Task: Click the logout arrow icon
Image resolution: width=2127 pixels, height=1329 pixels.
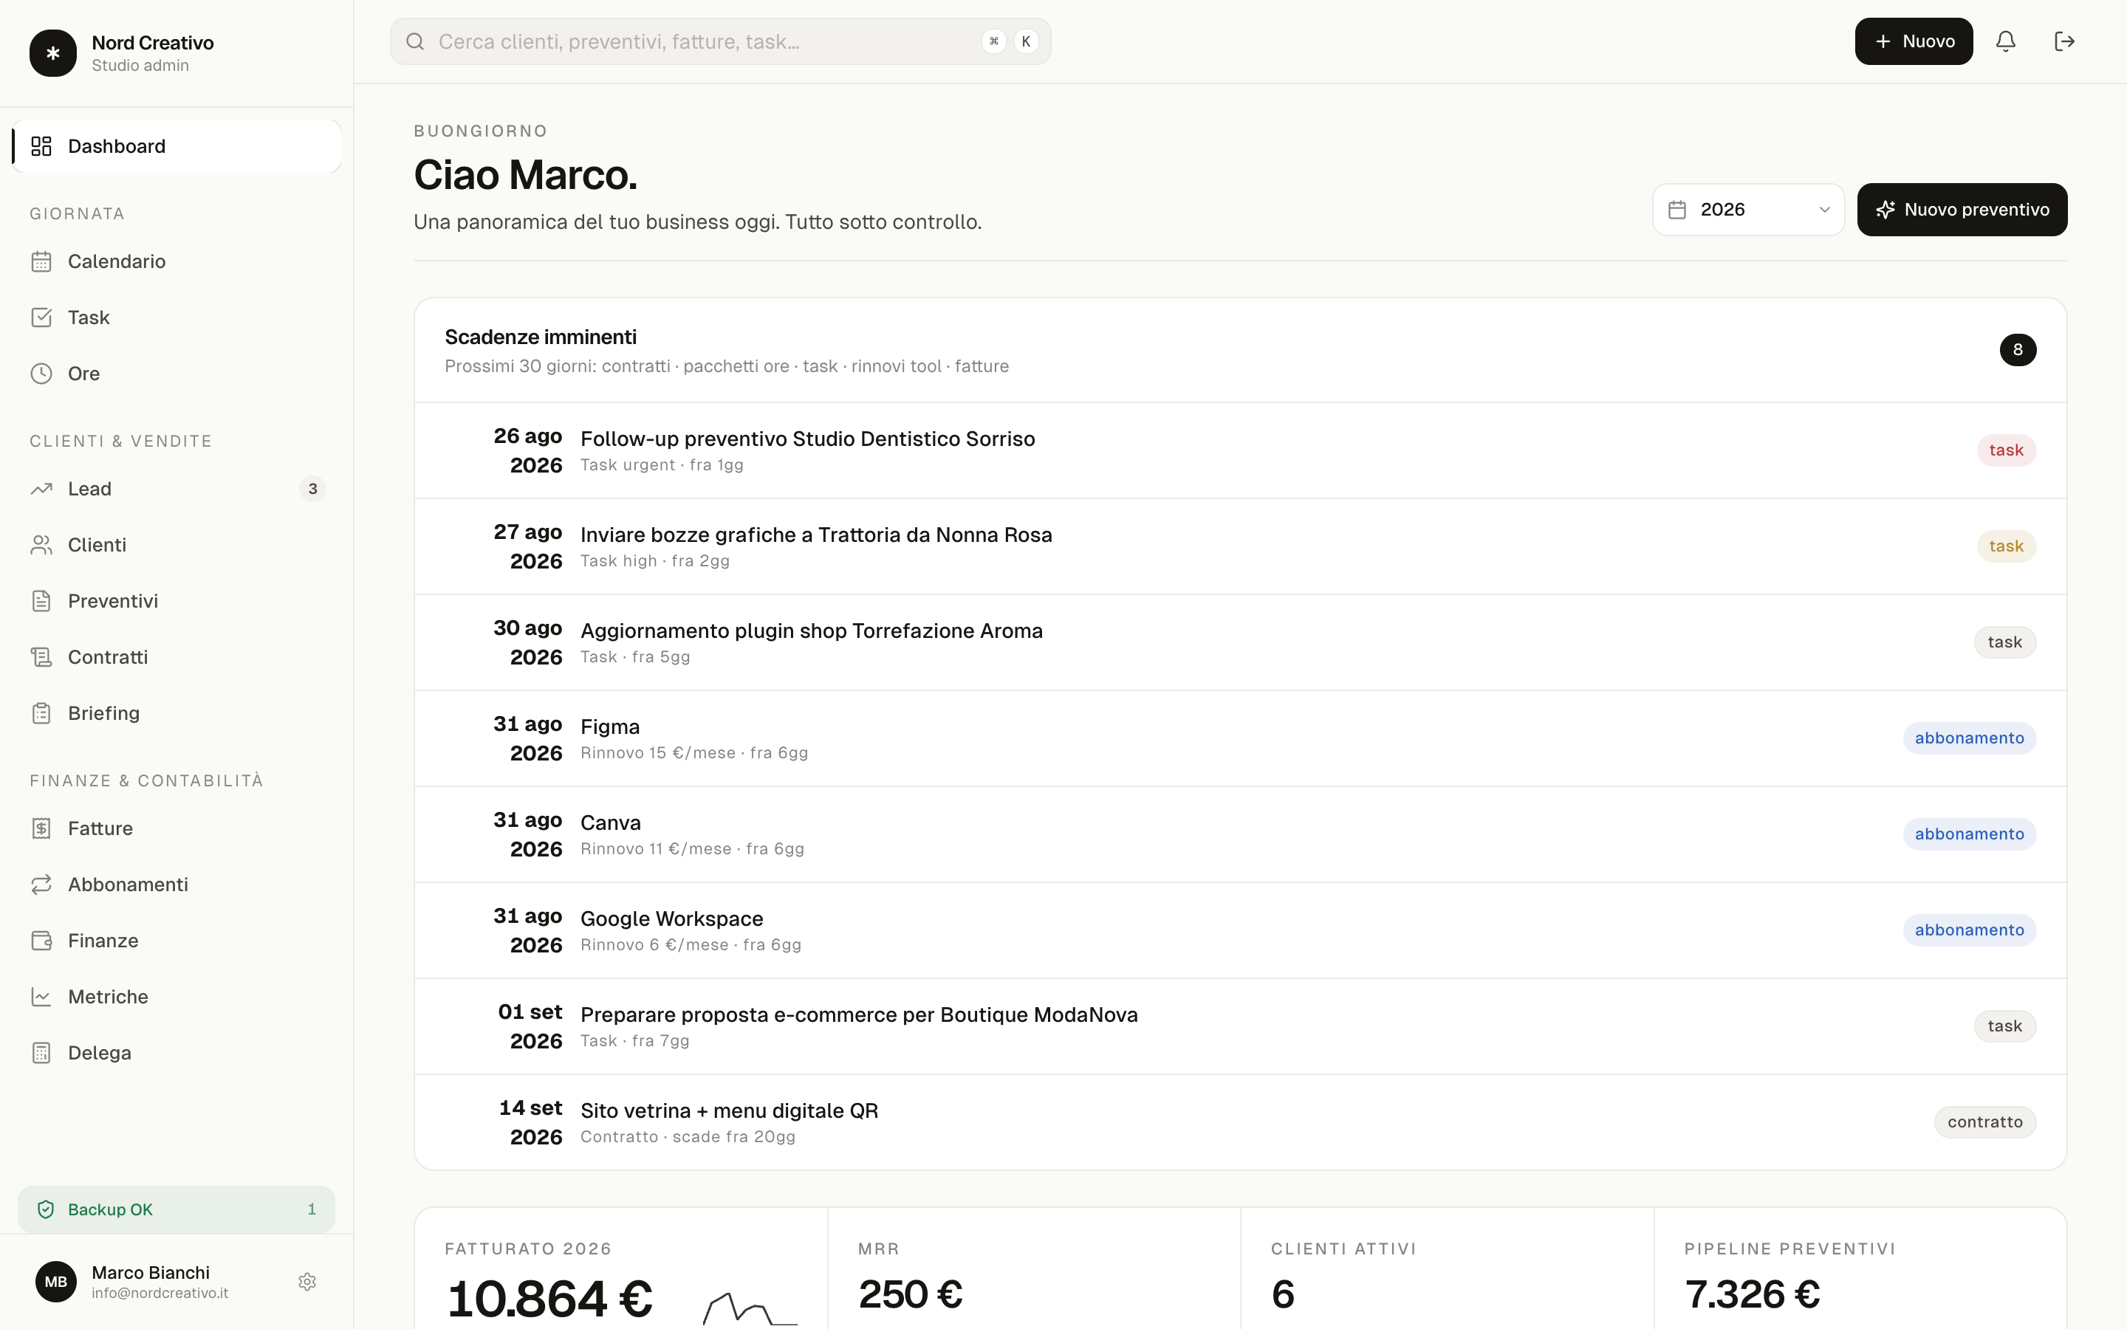Action: pos(2065,41)
